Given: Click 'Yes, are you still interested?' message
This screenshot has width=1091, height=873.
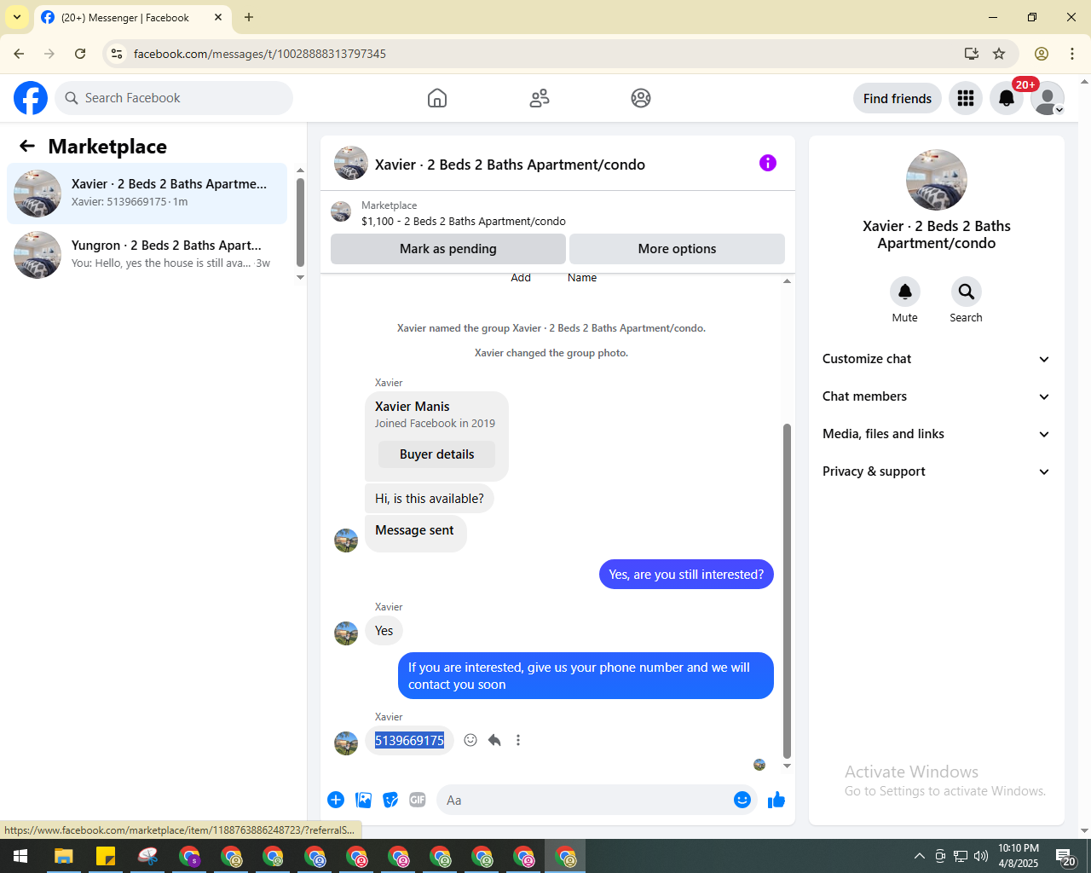Looking at the screenshot, I should coord(686,575).
